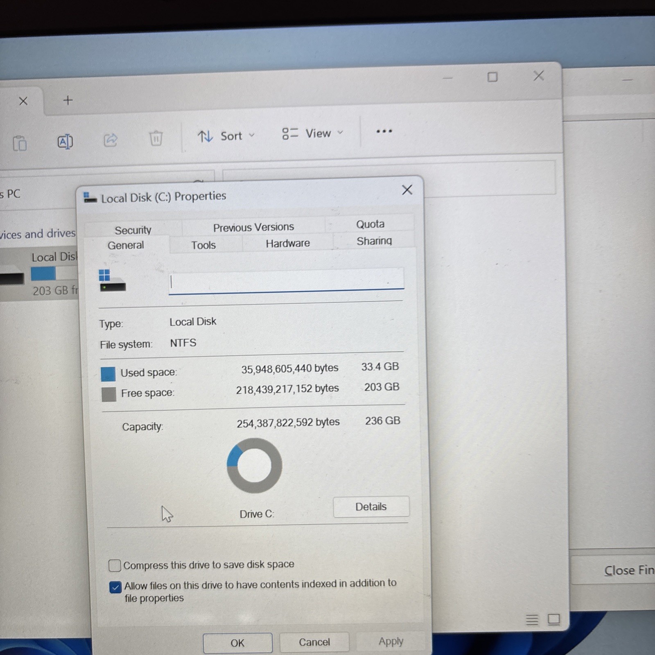Open the Security tab
This screenshot has height=655, width=655.
(x=133, y=230)
